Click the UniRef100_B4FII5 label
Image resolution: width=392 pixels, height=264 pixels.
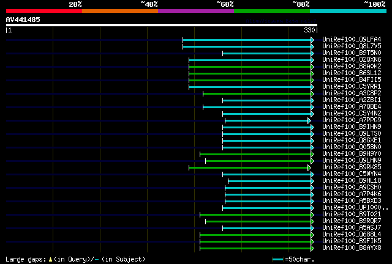(x=352, y=80)
